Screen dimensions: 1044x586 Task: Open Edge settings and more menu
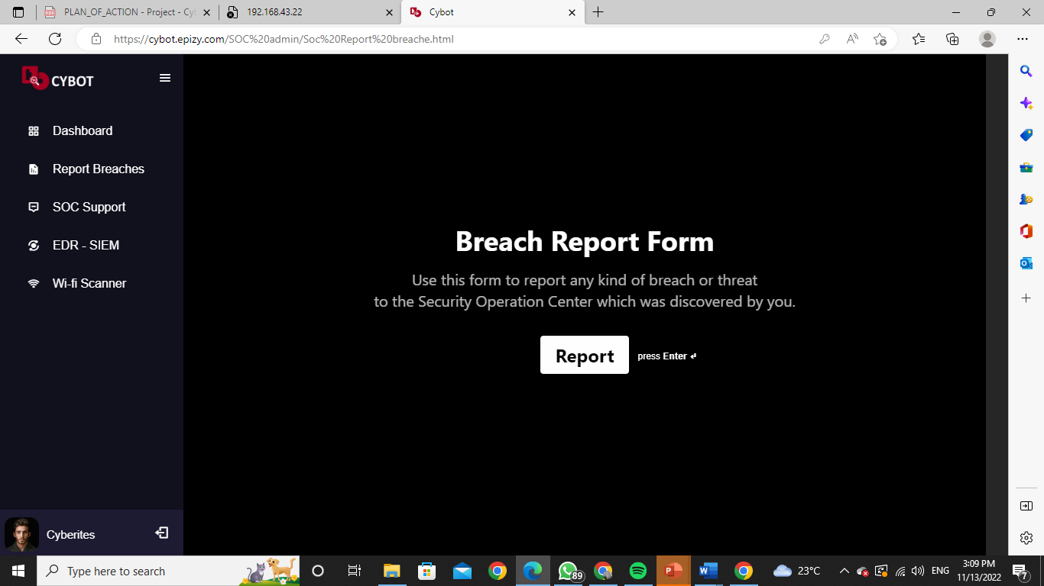coord(1023,39)
